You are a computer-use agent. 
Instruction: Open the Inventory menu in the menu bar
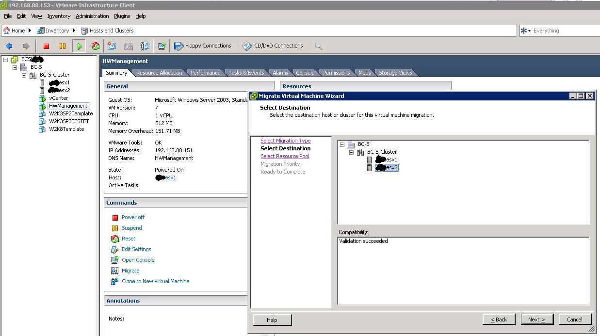pos(59,16)
